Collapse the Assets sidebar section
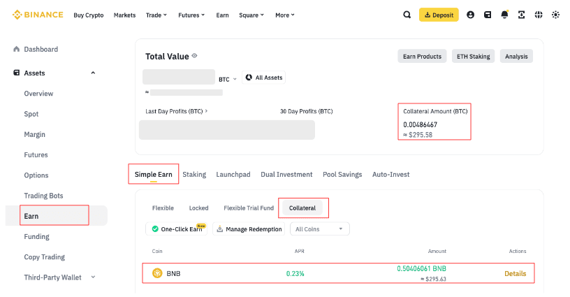 pyautogui.click(x=93, y=73)
